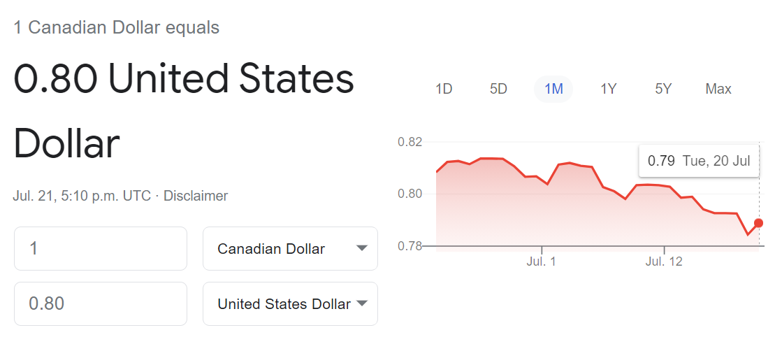This screenshot has height=337, width=782.
Task: Select the Max time range
Action: 718,89
